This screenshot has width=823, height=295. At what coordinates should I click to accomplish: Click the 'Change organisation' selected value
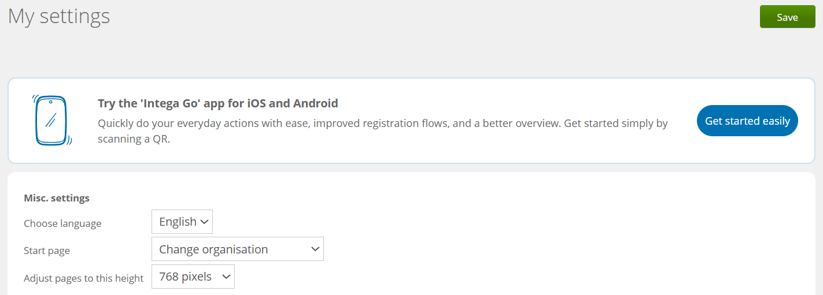(x=213, y=249)
